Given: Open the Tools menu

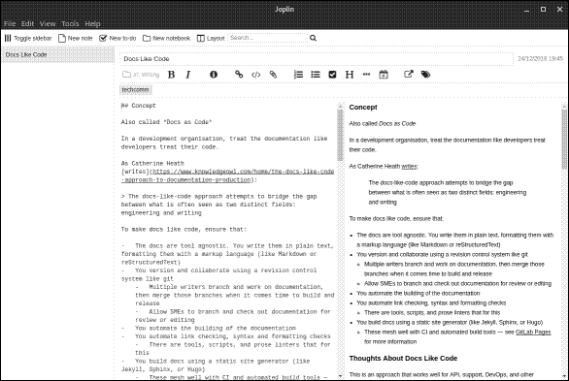Looking at the screenshot, I should (70, 23).
